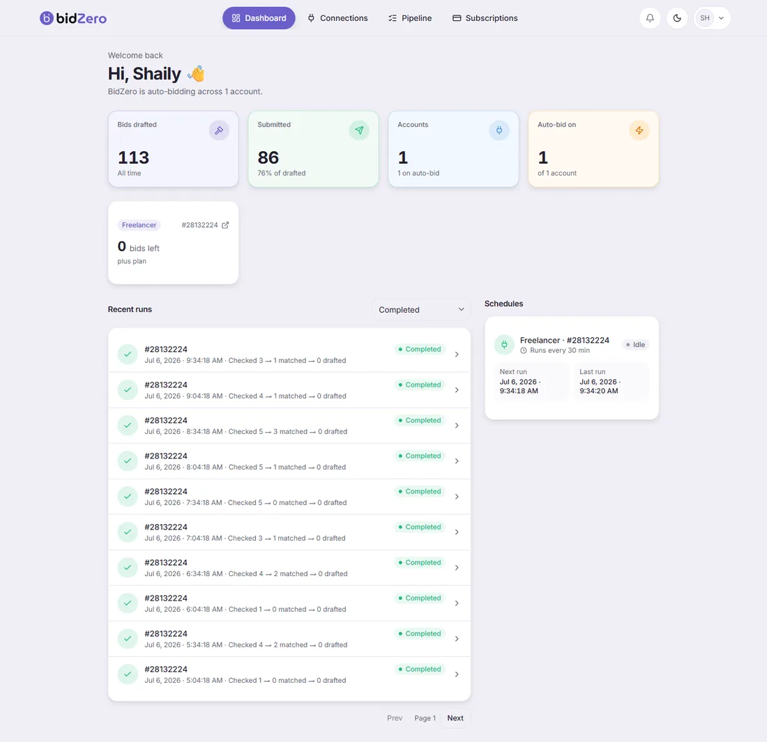767x742 pixels.
Task: Open the Connections tab
Action: pyautogui.click(x=337, y=18)
